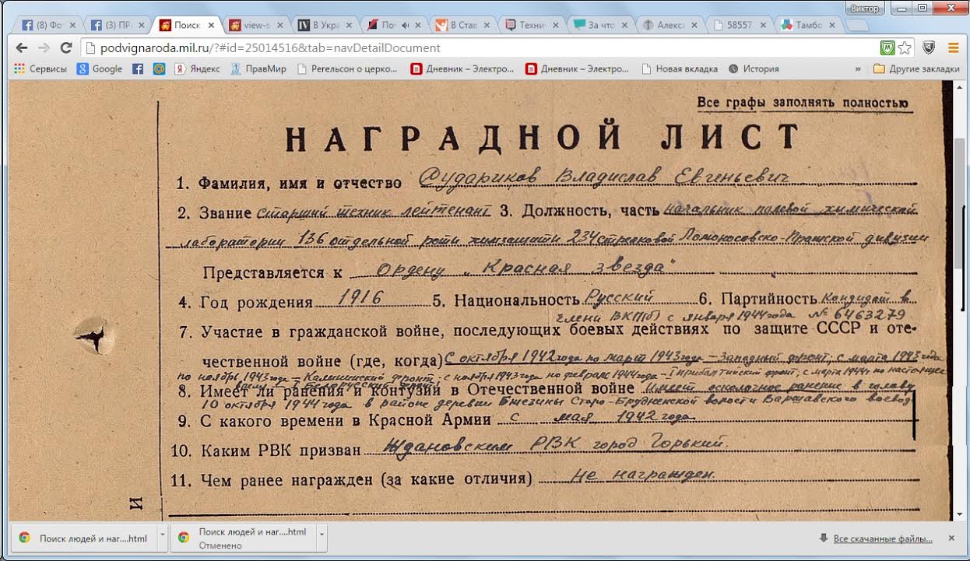Expand options for the cancelled download
The width and height of the screenshot is (970, 561).
click(x=321, y=537)
